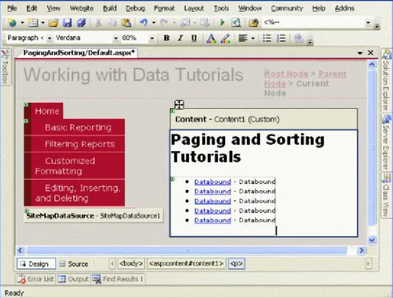The image size is (393, 298).
Task: Undo the last action
Action: (x=143, y=23)
